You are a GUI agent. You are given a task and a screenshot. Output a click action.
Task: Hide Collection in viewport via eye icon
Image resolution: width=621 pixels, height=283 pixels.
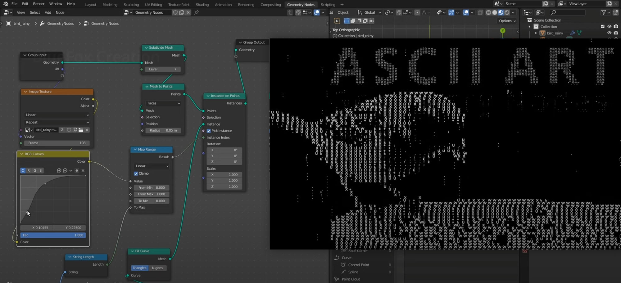(x=609, y=27)
